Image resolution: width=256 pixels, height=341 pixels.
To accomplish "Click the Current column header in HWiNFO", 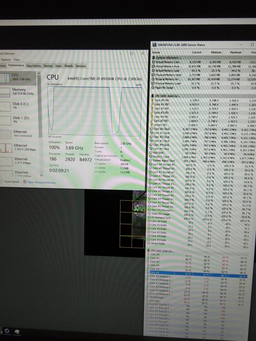I will click(x=196, y=52).
